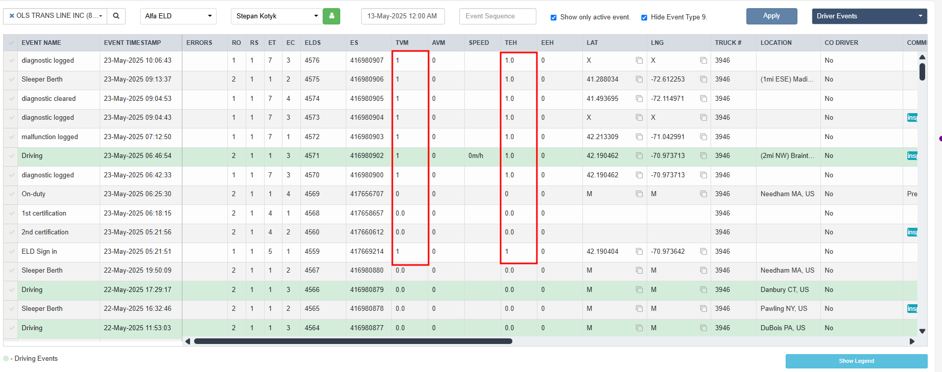Select row checkmark for Sleeper Berth 09:13:37
Screen dimensions: 942x372
[x=11, y=79]
